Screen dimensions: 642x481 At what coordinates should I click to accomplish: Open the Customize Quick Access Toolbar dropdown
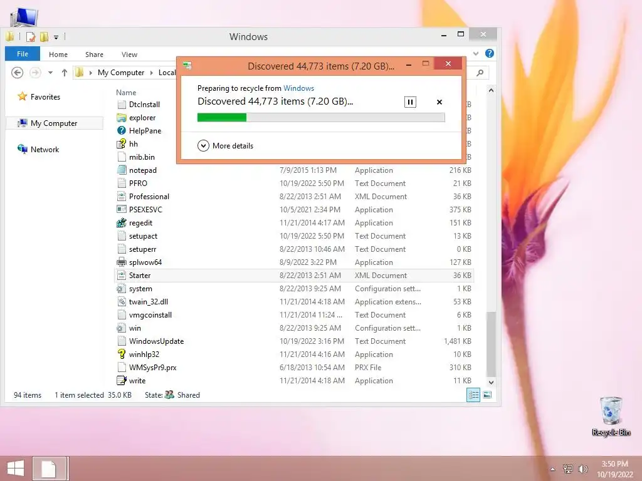tap(56, 37)
